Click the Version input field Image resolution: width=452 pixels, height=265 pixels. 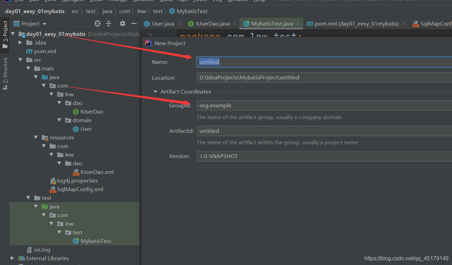click(324, 156)
